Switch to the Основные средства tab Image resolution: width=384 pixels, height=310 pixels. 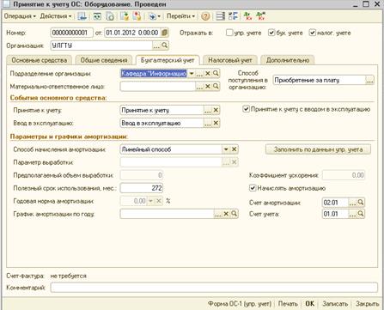pos(40,60)
